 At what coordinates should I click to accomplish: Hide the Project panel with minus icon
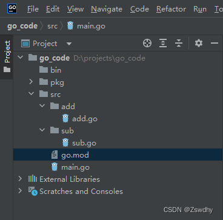coord(215,43)
